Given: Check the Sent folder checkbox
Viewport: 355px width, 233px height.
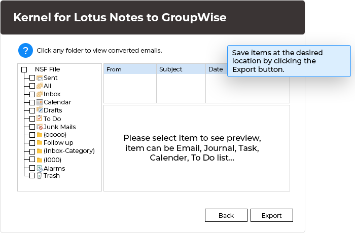Looking at the screenshot, I should click(32, 78).
